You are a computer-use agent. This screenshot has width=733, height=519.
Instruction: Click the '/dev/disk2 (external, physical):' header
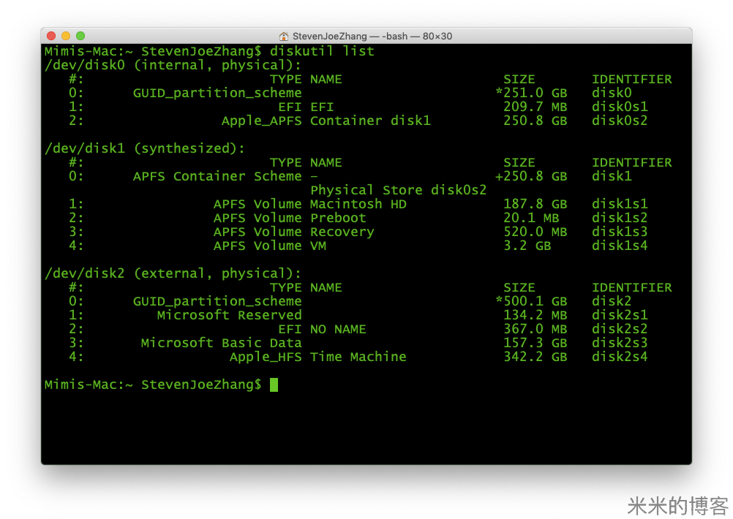(x=173, y=273)
